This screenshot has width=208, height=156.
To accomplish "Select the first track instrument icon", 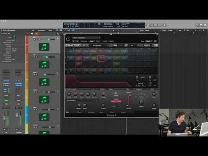I will pos(44,47).
